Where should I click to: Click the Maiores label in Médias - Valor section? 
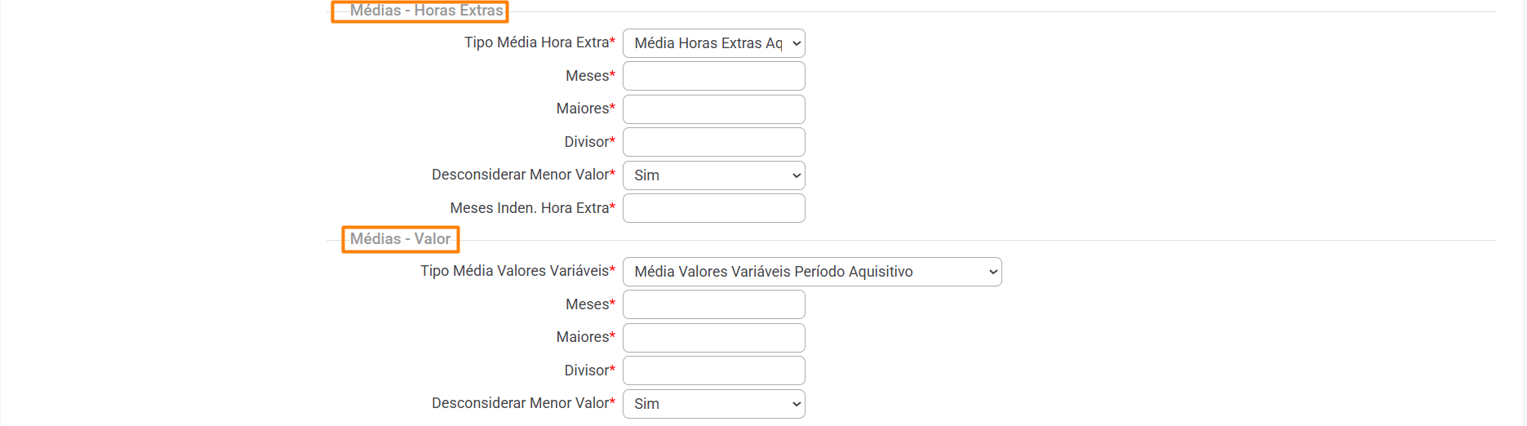coord(583,337)
